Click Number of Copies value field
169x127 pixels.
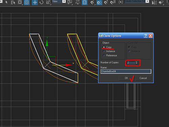[131, 63]
